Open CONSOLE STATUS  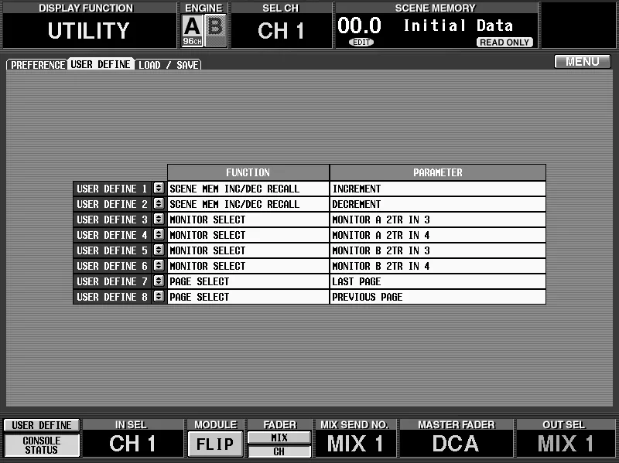coord(42,445)
